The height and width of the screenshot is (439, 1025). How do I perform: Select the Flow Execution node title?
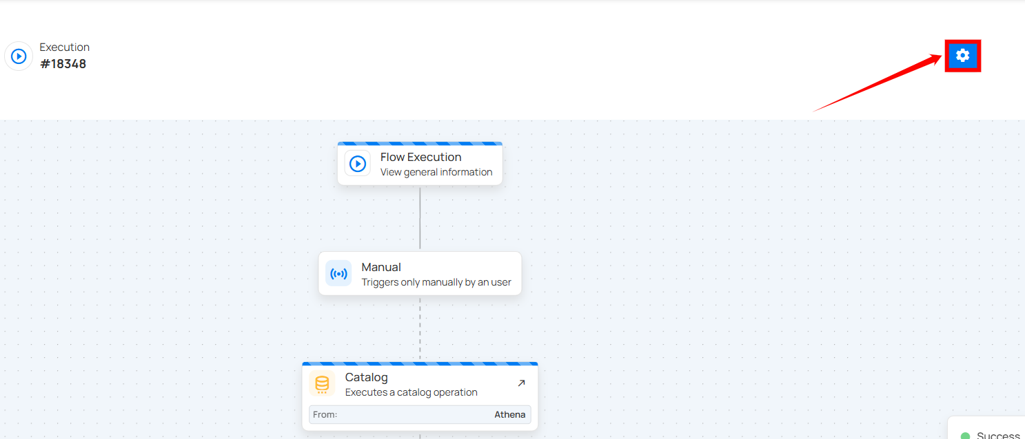pyautogui.click(x=420, y=157)
